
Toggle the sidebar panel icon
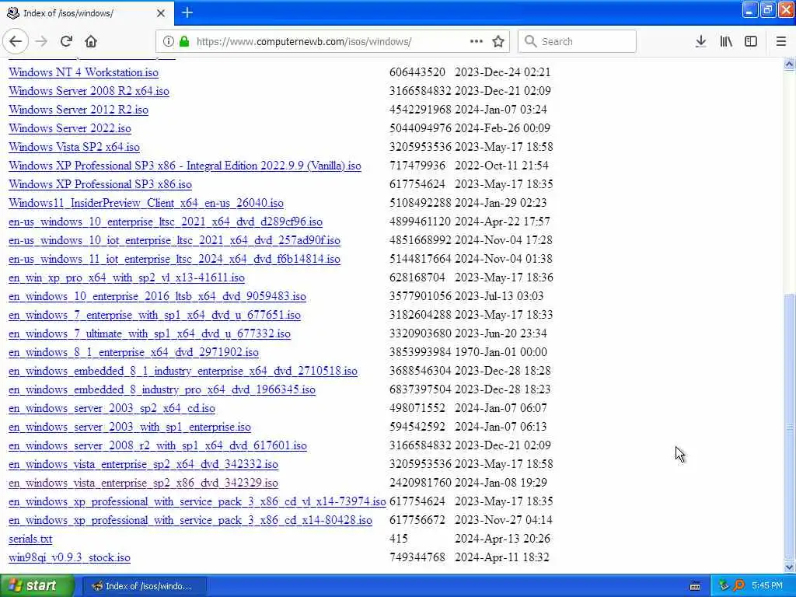pyautogui.click(x=751, y=42)
